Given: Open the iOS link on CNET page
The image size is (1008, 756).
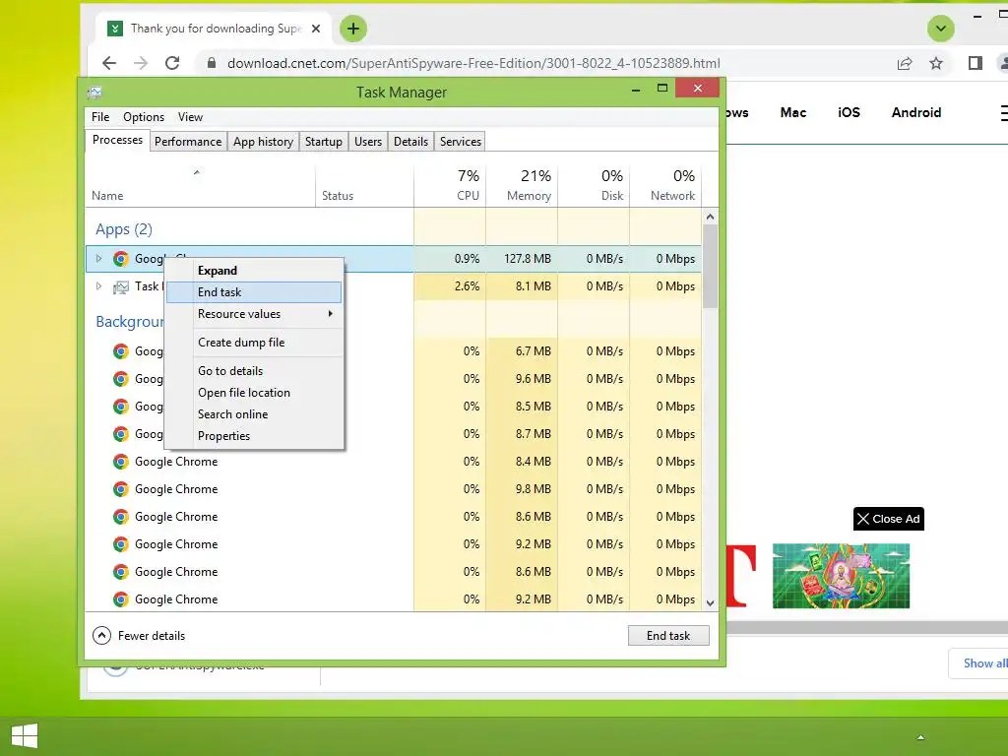Looking at the screenshot, I should pyautogui.click(x=849, y=112).
